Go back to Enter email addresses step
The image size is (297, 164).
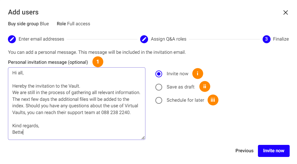pyautogui.click(x=41, y=39)
